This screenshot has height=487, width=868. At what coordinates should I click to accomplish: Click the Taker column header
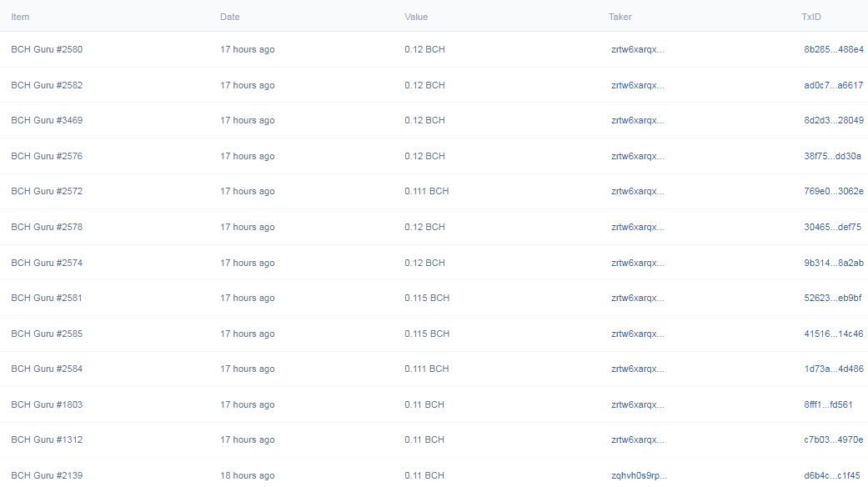pyautogui.click(x=620, y=17)
